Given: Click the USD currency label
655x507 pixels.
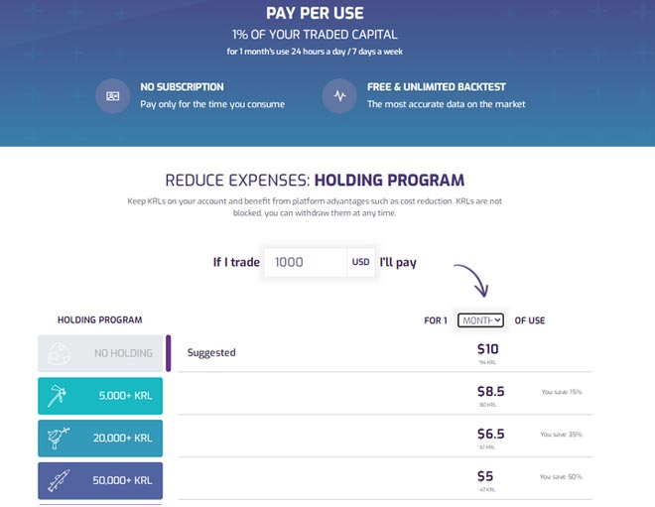Looking at the screenshot, I should [x=360, y=263].
